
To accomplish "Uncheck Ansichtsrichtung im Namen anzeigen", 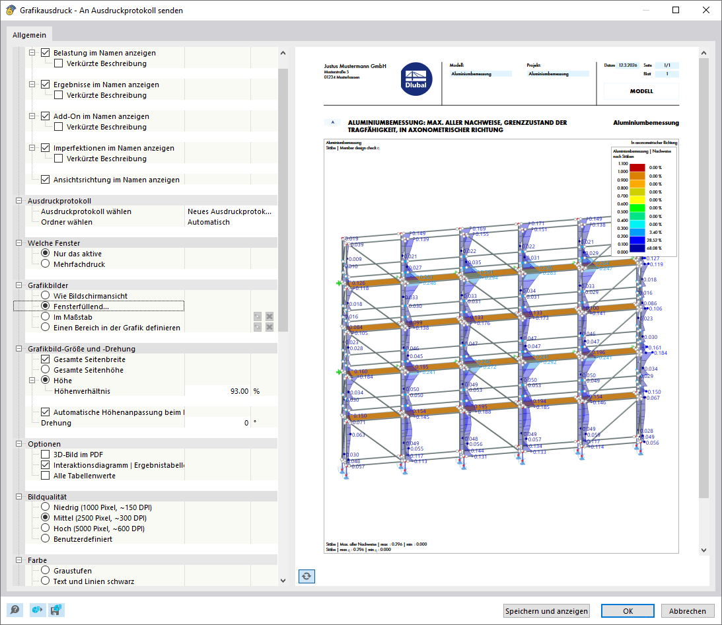I will tap(45, 180).
